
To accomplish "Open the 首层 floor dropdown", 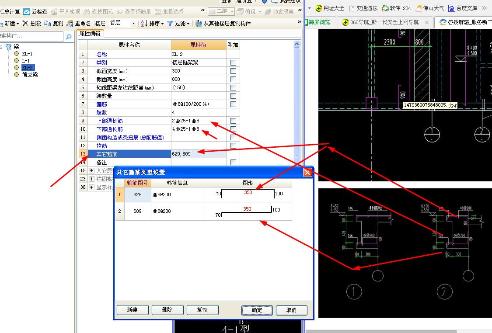I will pyautogui.click(x=133, y=23).
